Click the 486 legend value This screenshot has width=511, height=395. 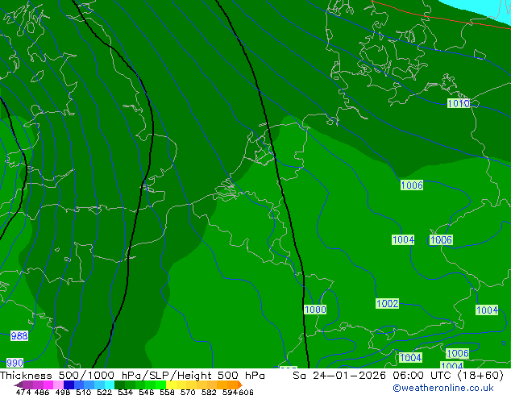click(x=42, y=392)
